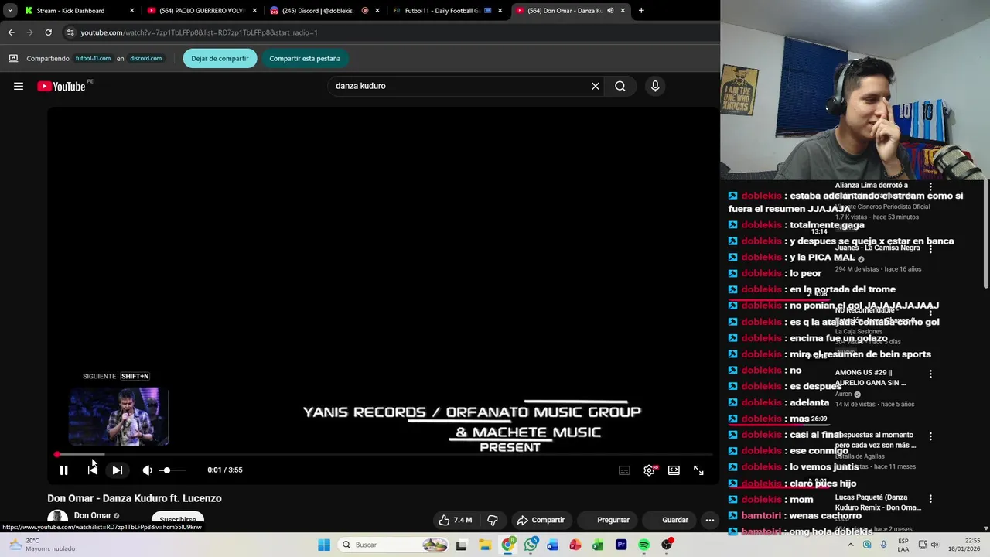
Task: Open the Don Omar channel name link
Action: tap(93, 515)
